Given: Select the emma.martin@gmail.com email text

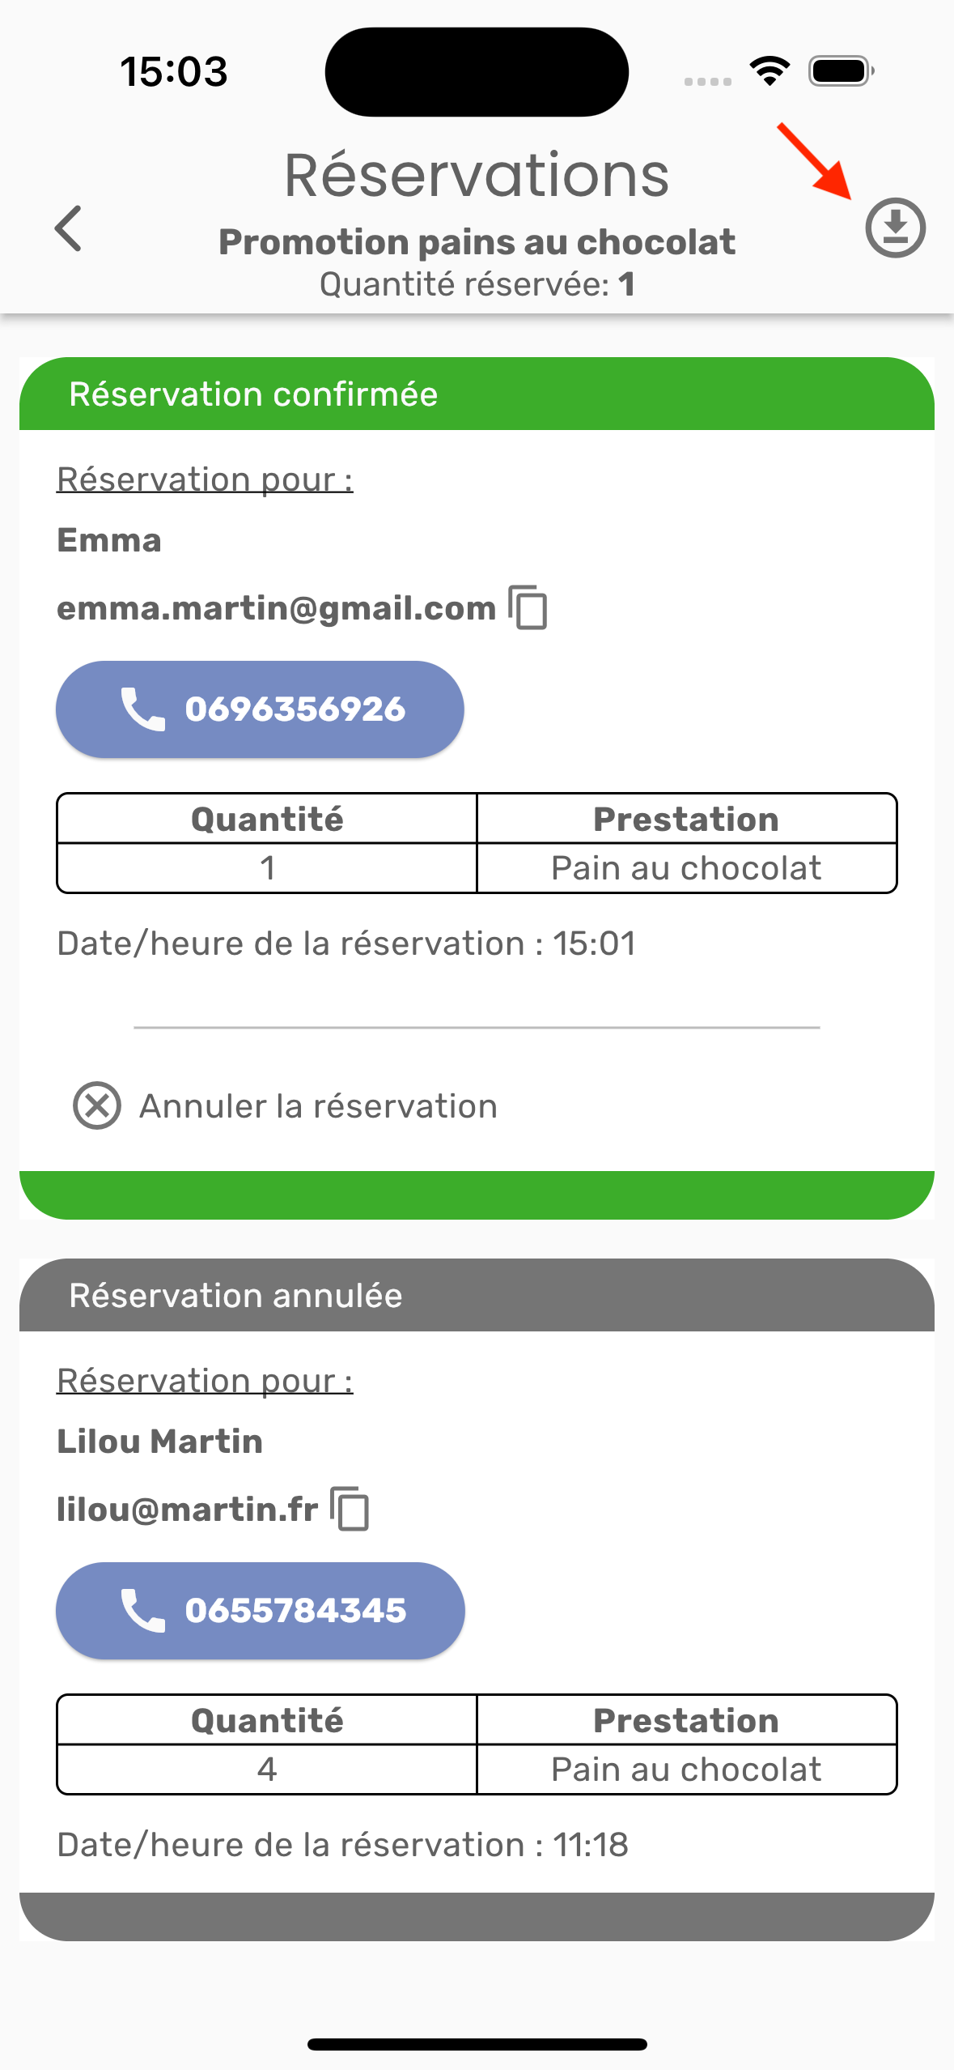Looking at the screenshot, I should (x=276, y=608).
